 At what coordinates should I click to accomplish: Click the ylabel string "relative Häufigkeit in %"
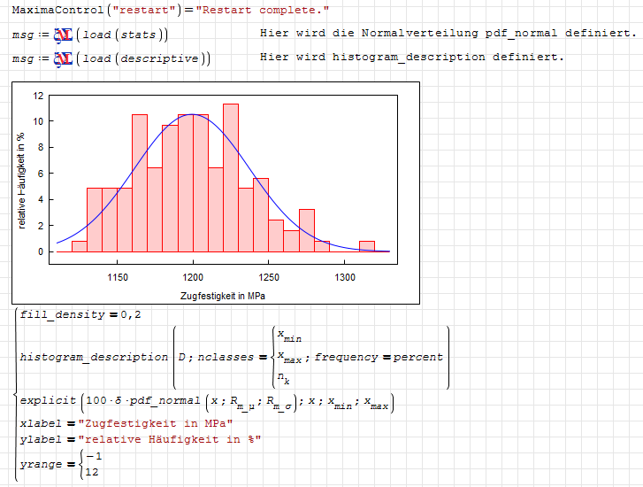(x=169, y=440)
